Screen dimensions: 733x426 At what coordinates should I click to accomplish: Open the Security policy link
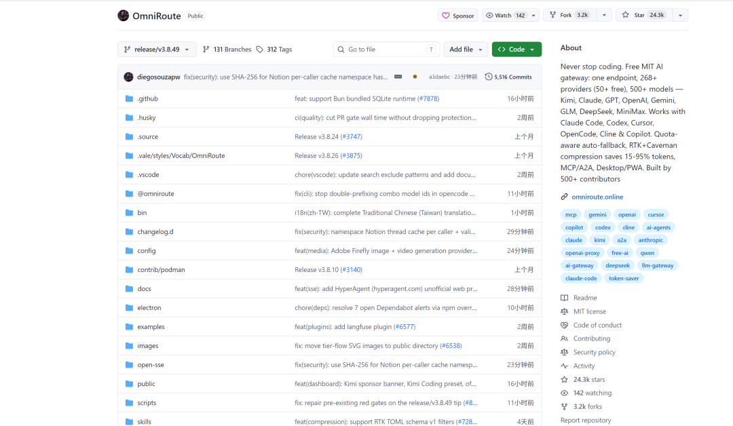point(594,352)
